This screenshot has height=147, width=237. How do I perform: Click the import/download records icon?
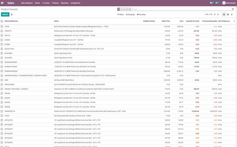(x=12, y=15)
